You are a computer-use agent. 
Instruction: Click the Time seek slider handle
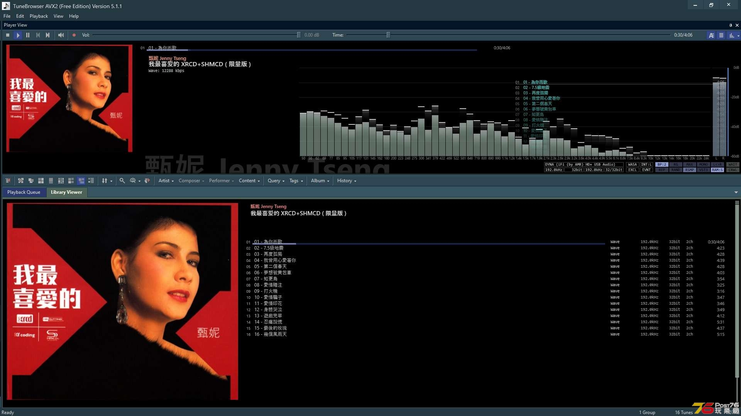(388, 35)
